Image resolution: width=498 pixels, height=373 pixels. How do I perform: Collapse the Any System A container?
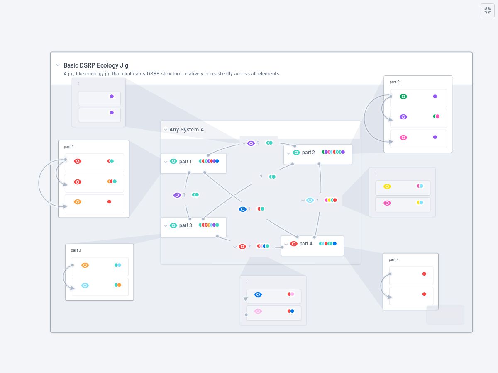166,130
